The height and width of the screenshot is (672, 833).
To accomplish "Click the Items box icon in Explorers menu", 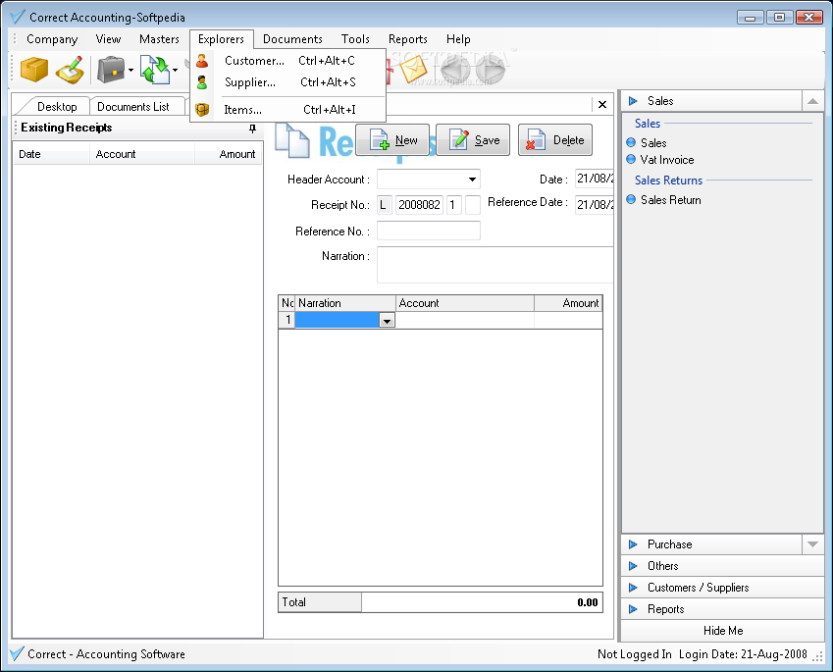I will (x=202, y=110).
